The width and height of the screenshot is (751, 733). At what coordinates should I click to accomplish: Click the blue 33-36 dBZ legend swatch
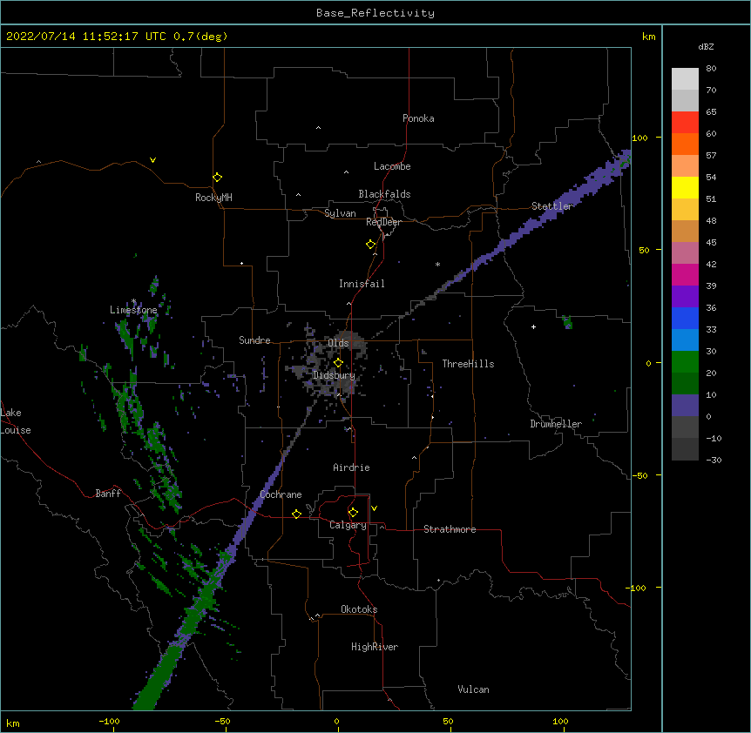point(685,318)
